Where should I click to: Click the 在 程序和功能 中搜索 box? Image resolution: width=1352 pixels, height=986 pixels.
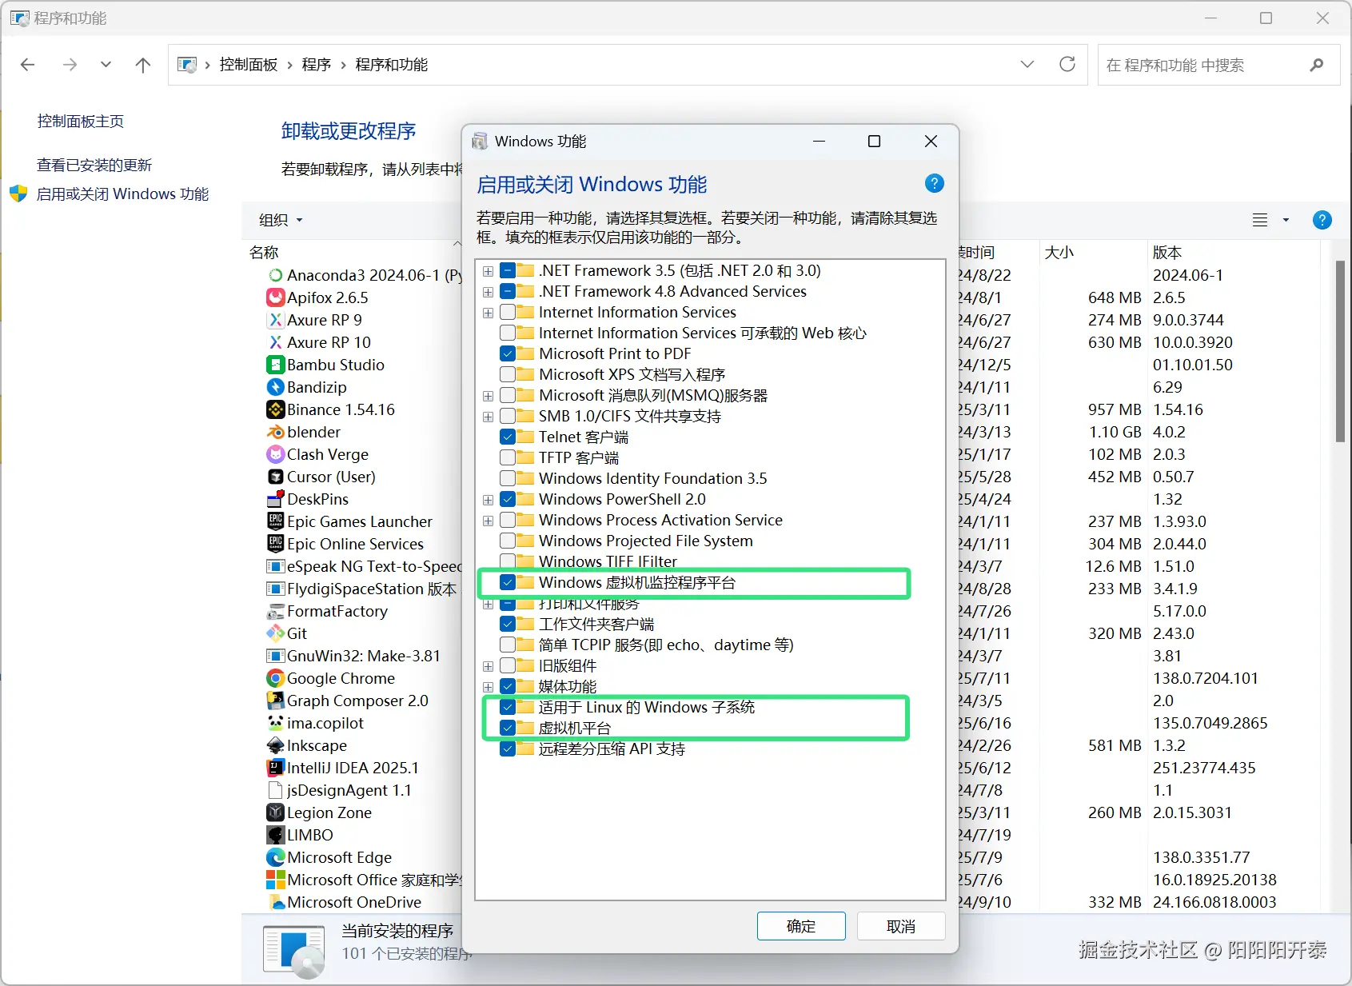[1218, 65]
